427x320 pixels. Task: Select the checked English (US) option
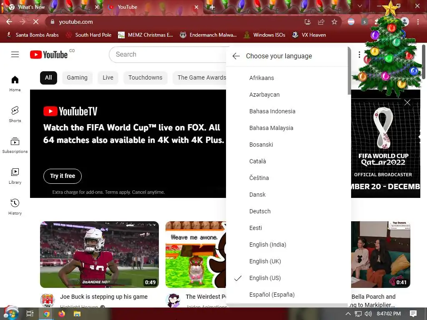287,278
